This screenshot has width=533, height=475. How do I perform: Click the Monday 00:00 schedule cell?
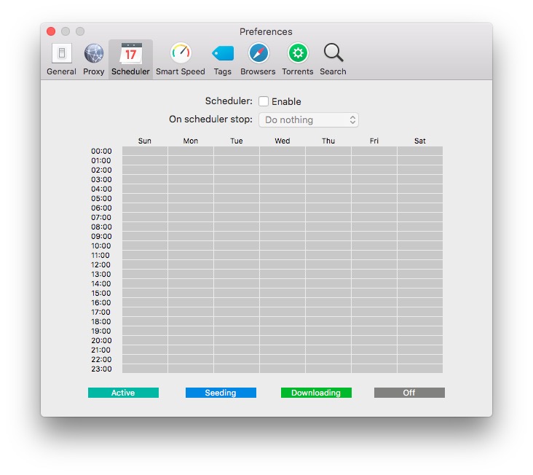tap(191, 151)
